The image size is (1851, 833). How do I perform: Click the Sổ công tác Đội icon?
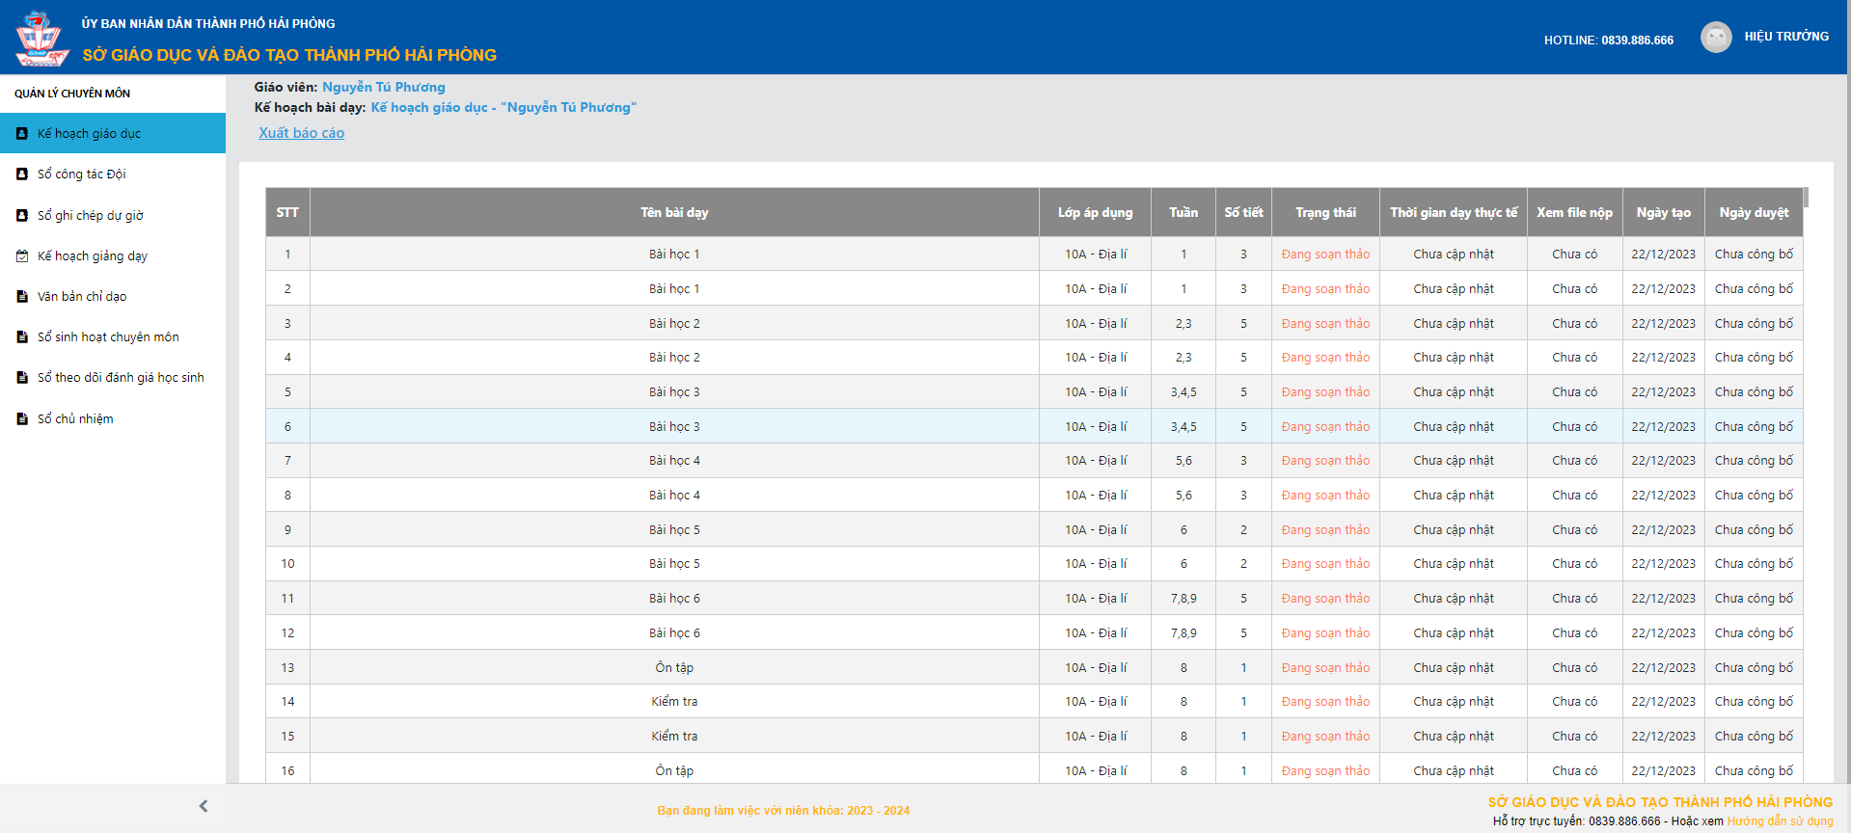[22, 175]
